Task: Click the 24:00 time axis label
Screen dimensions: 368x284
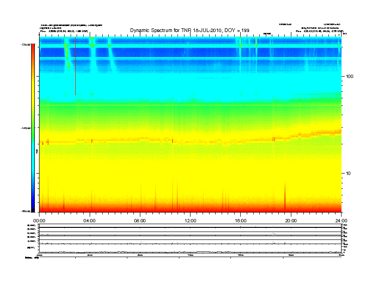Action: (341, 221)
